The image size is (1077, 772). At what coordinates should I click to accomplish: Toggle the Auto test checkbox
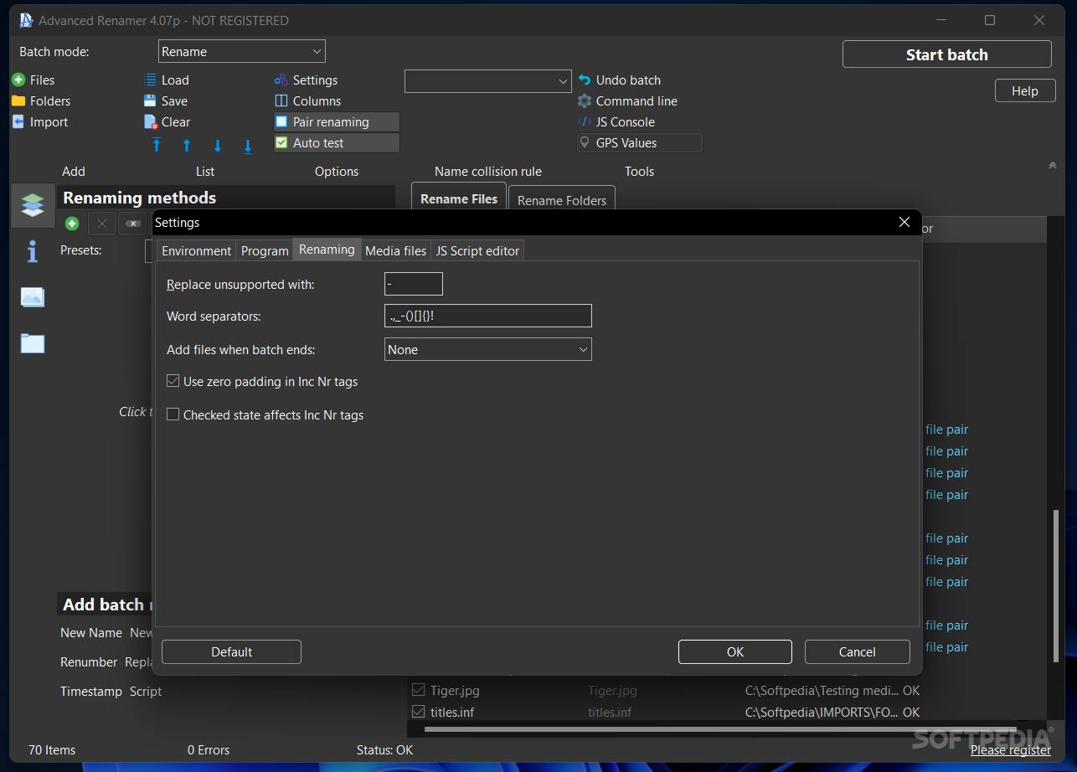click(x=282, y=143)
